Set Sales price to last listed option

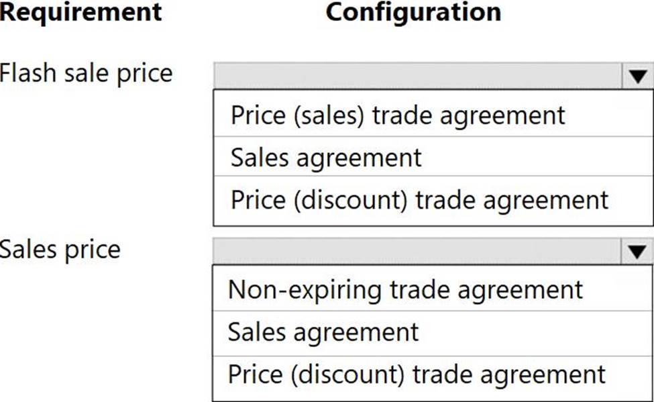pos(417,374)
